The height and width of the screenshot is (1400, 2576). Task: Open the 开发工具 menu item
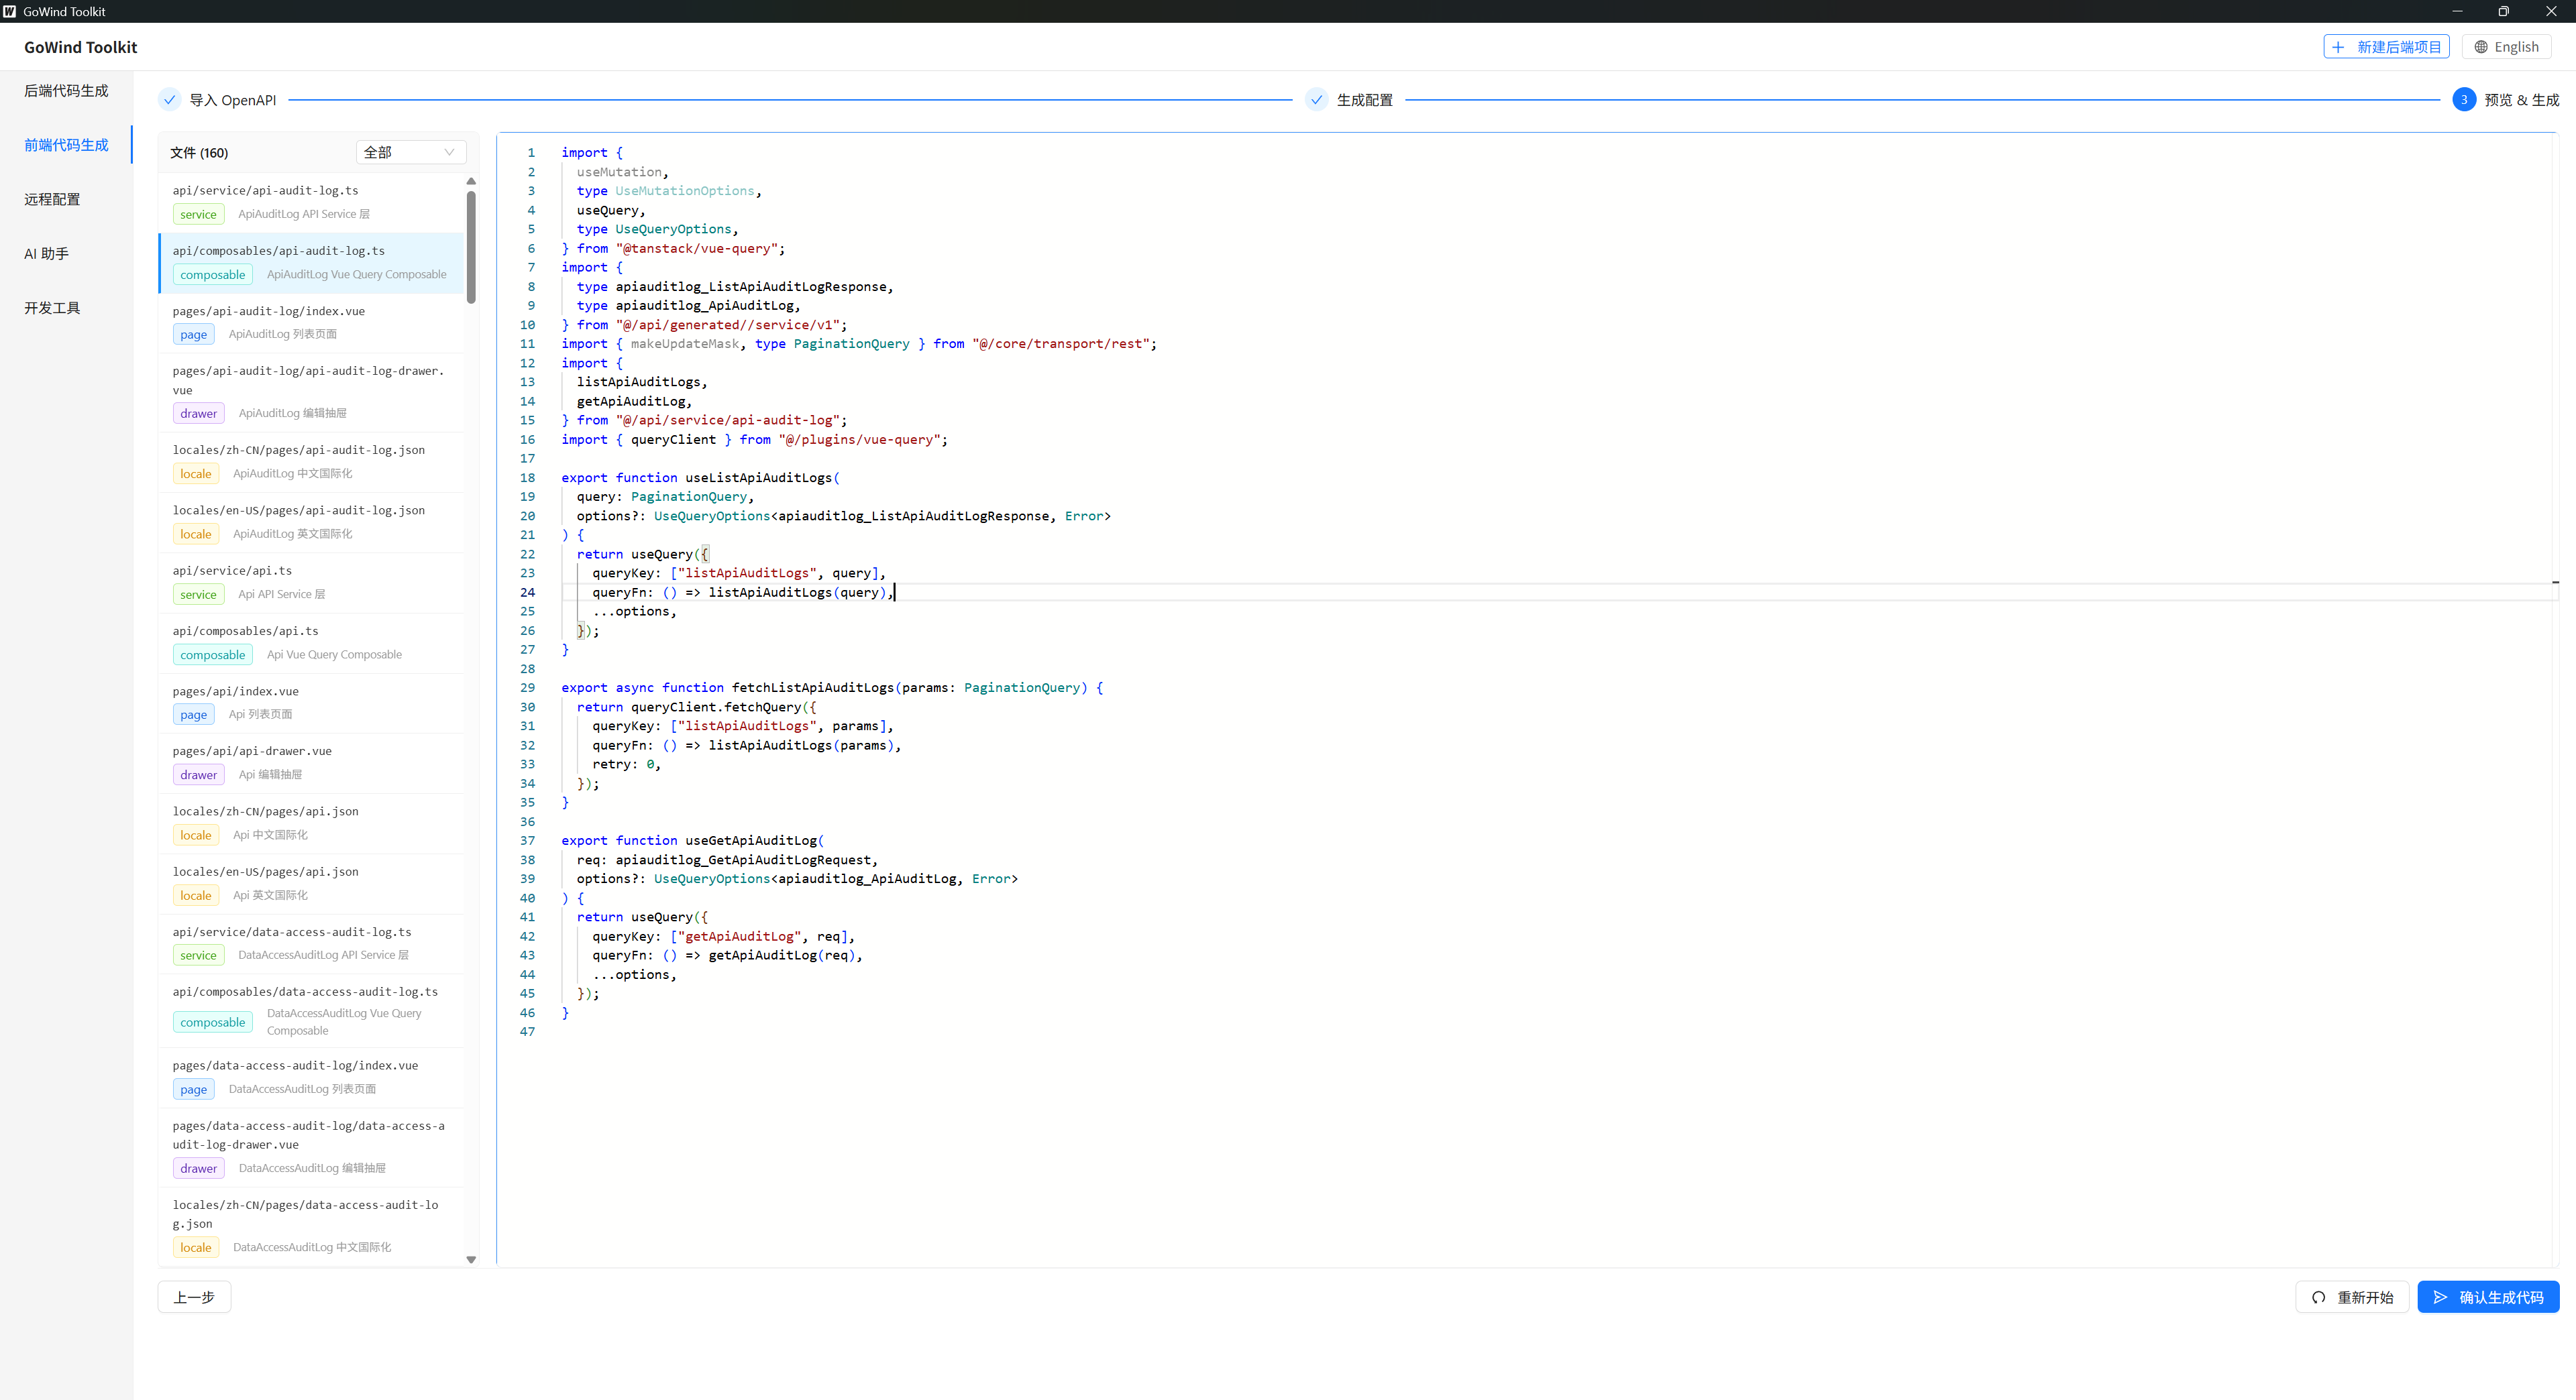click(66, 308)
